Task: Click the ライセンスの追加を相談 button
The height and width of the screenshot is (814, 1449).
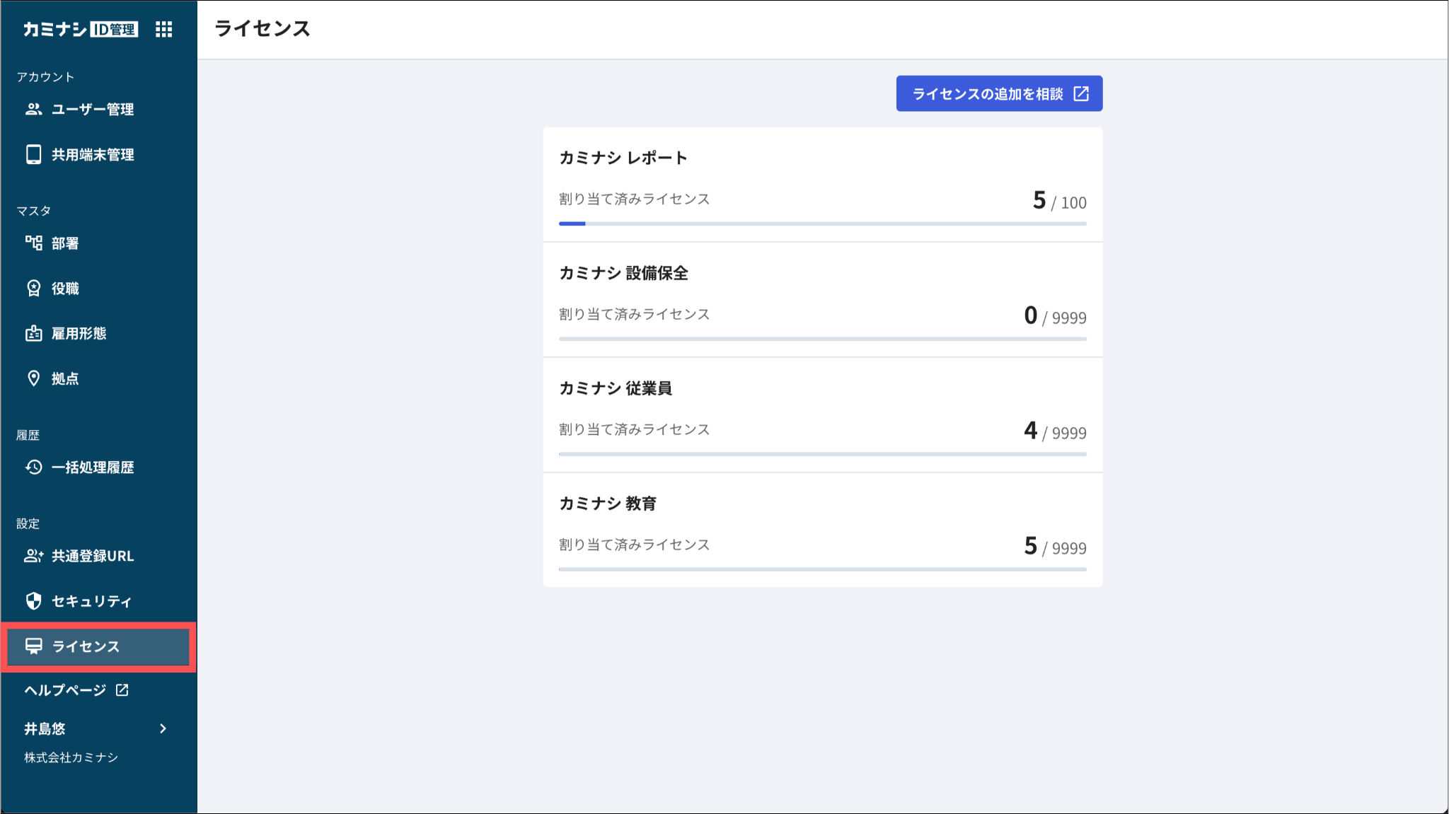Action: coord(998,93)
